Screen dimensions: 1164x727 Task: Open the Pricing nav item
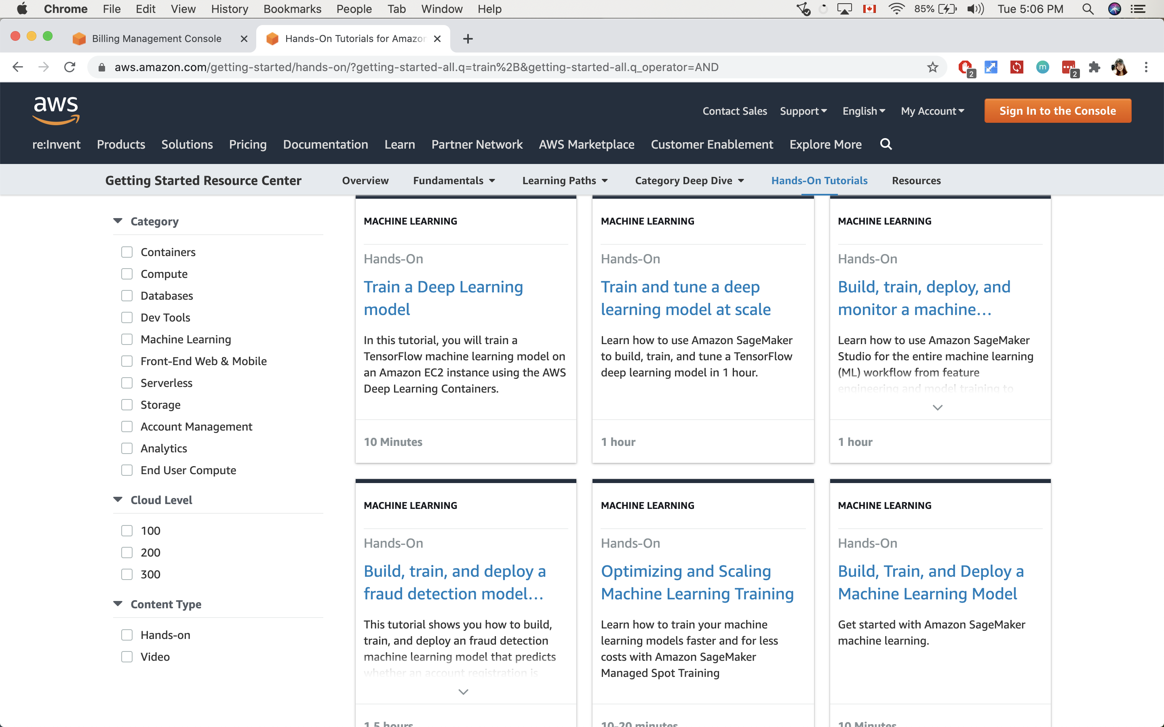tap(248, 144)
